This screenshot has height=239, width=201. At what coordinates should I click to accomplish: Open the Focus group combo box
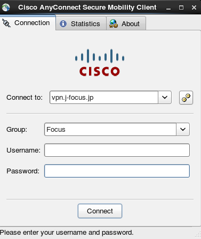117,129
